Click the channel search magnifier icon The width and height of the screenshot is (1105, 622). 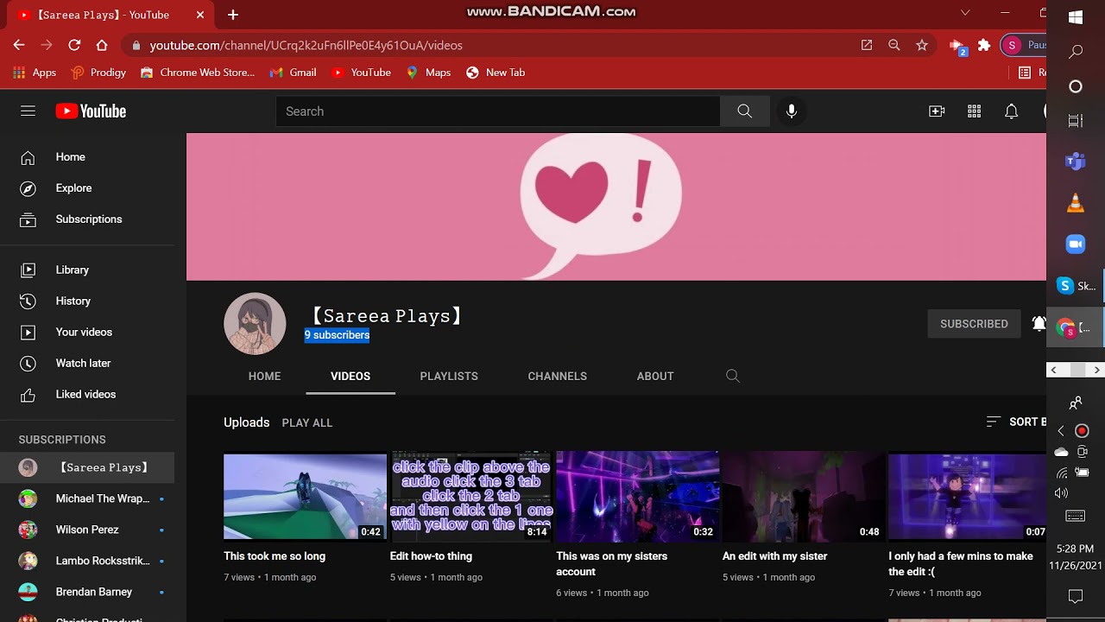point(733,376)
